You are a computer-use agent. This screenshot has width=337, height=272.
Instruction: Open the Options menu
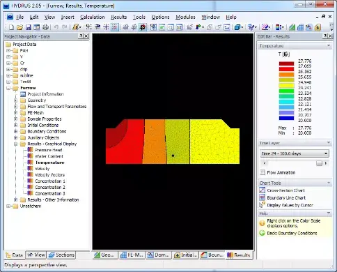click(x=160, y=17)
